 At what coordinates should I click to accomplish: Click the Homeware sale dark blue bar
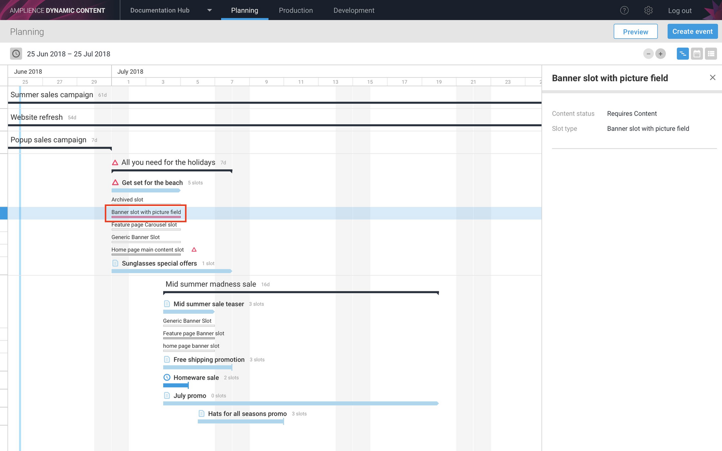pos(176,385)
